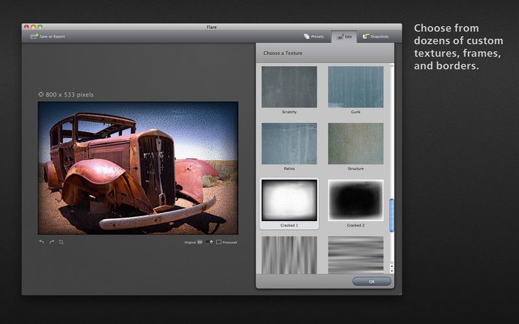
Task: Pick the Cracked 2 texture
Action: (x=356, y=200)
